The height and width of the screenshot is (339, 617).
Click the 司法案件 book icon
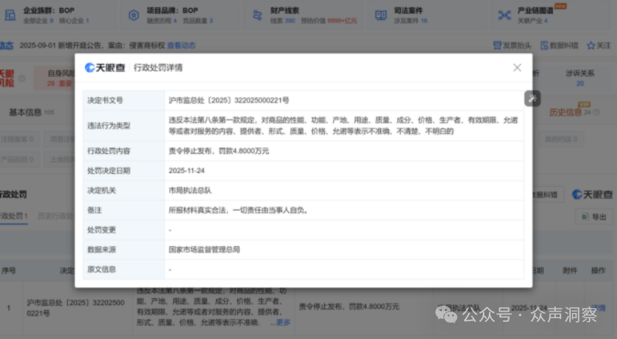pyautogui.click(x=381, y=16)
